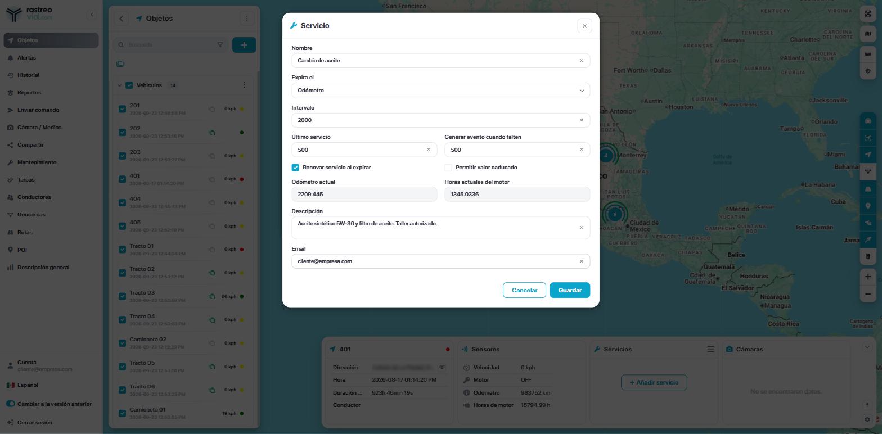Click the follow icon on Tracto 05
Viewport: 882px width, 434px height.
click(212, 367)
